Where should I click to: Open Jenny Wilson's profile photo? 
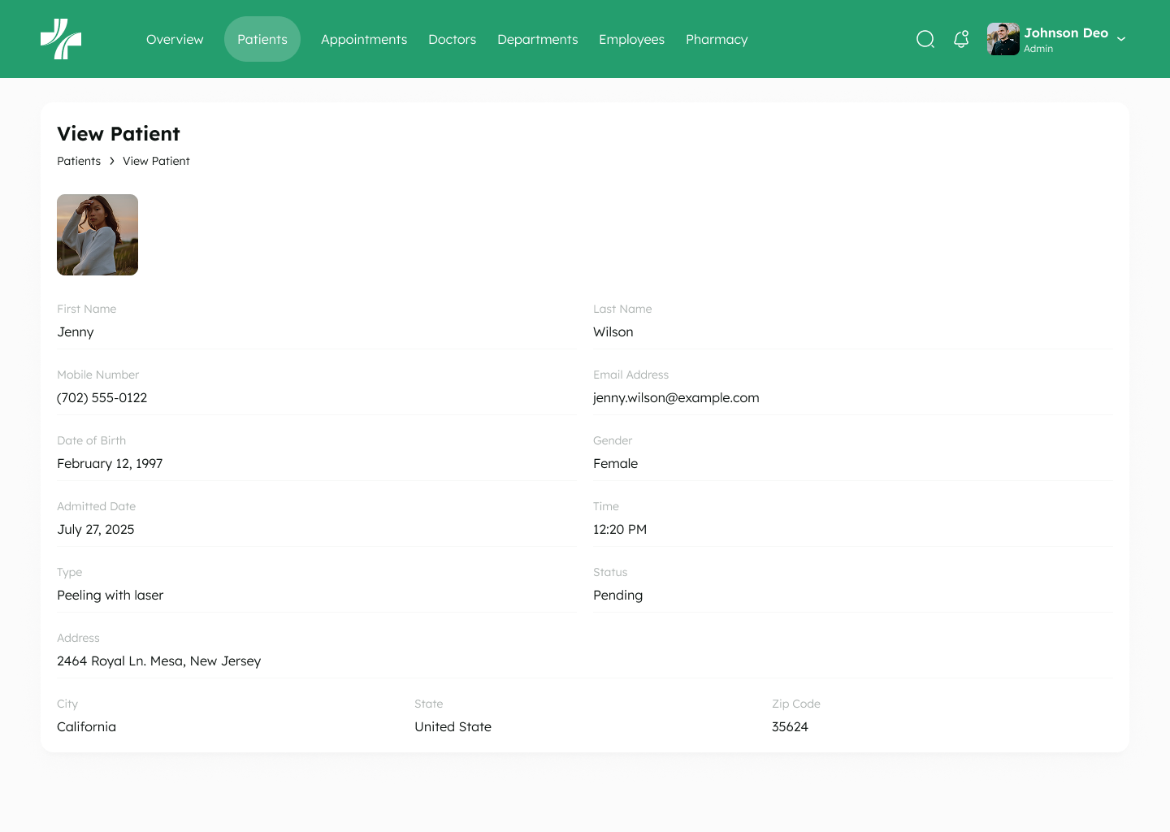point(97,235)
